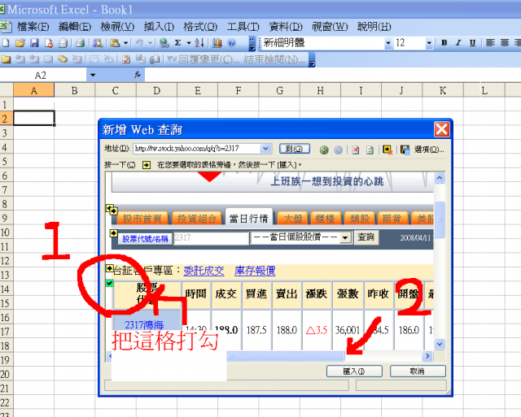Click the permission restricted document icon

[x=49, y=43]
